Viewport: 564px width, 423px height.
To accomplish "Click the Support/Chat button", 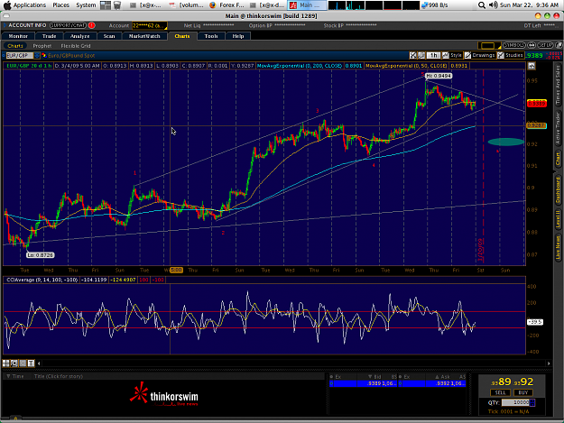I will pyautogui.click(x=68, y=25).
